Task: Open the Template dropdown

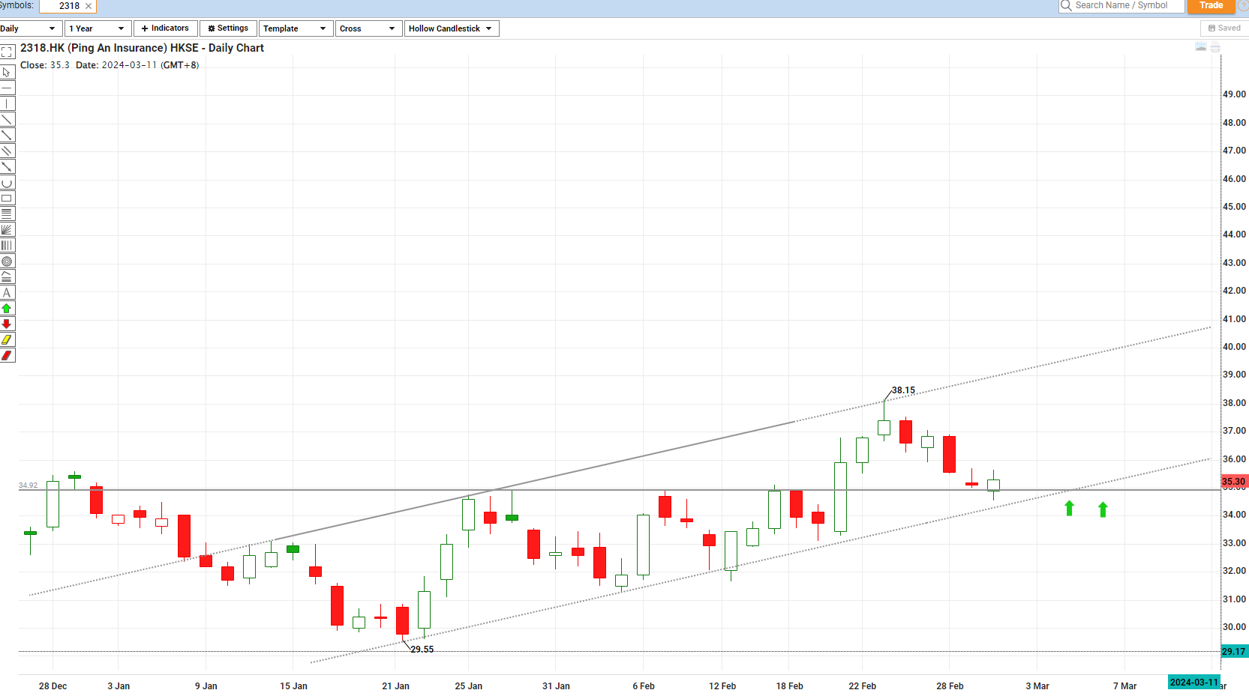Action: 296,28
